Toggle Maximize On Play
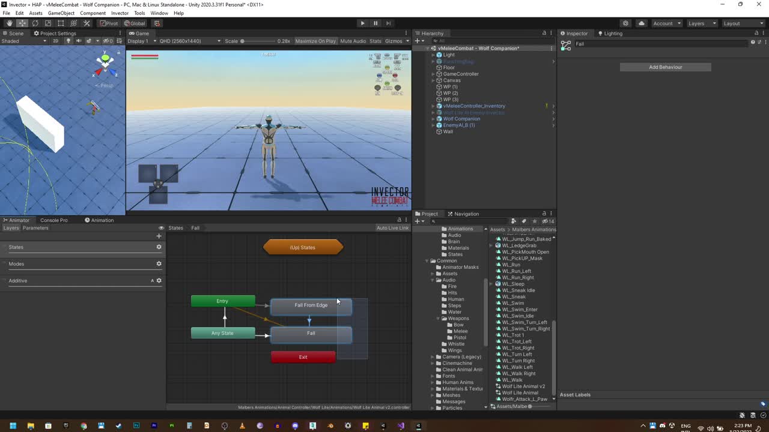The width and height of the screenshot is (769, 432). [x=315, y=41]
